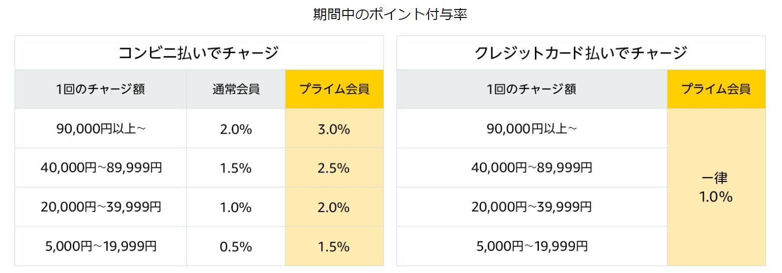Click the 一律 1.0% merged cell

[716, 187]
